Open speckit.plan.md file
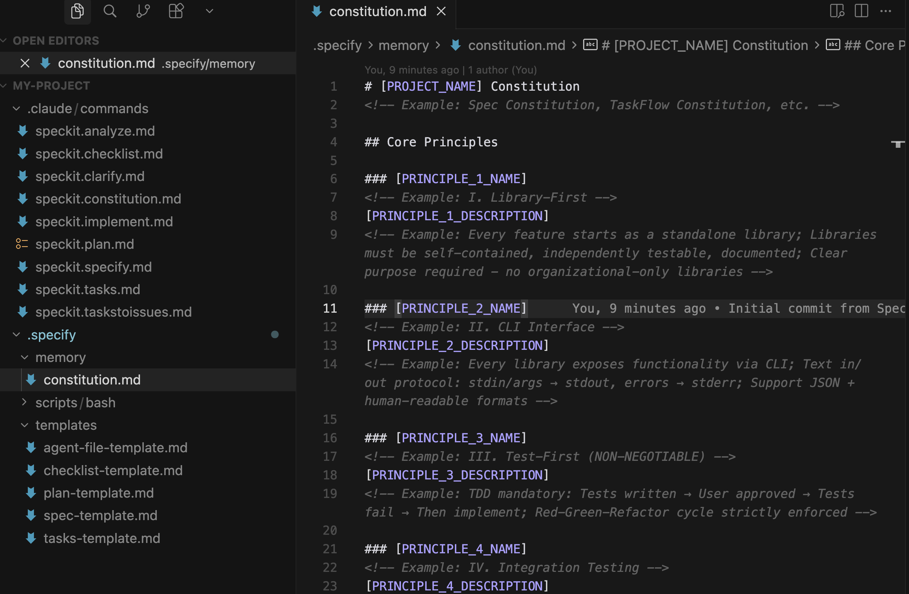 click(x=84, y=244)
